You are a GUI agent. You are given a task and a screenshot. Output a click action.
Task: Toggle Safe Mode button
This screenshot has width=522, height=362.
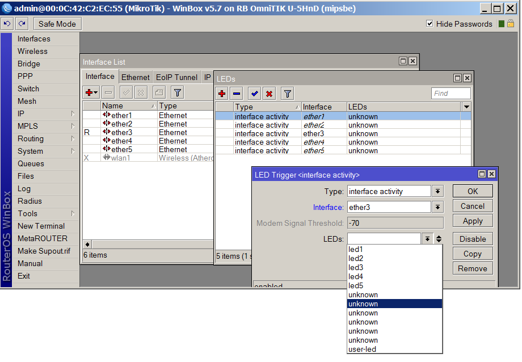click(x=57, y=24)
